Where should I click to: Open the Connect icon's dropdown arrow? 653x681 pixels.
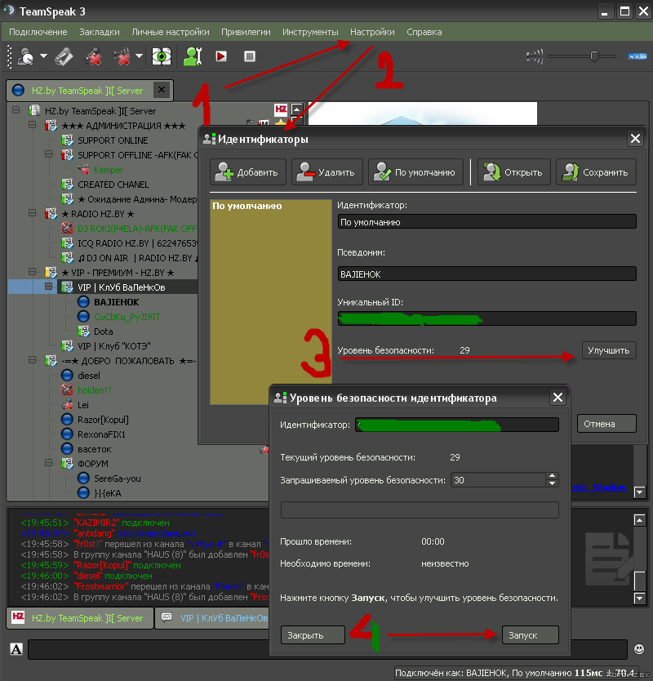point(44,56)
